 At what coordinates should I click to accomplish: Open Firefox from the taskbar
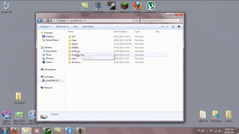pyautogui.click(x=15, y=131)
